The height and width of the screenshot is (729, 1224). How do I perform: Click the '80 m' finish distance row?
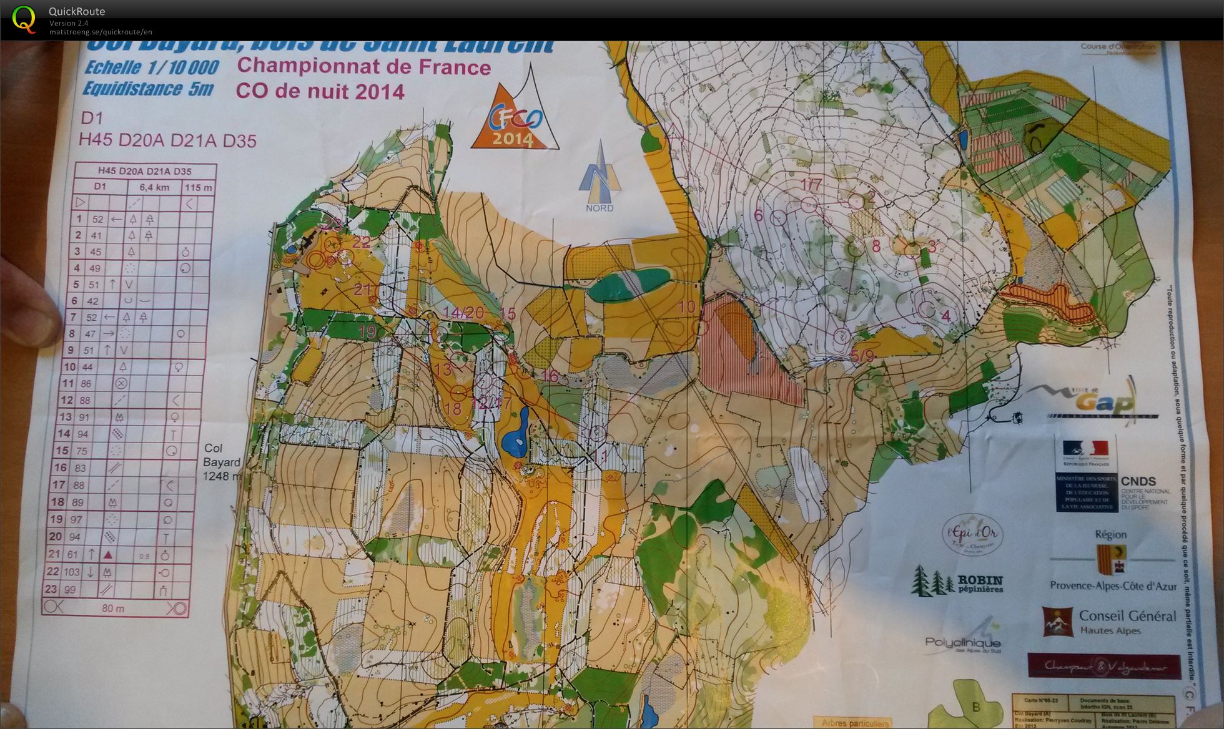click(x=115, y=607)
